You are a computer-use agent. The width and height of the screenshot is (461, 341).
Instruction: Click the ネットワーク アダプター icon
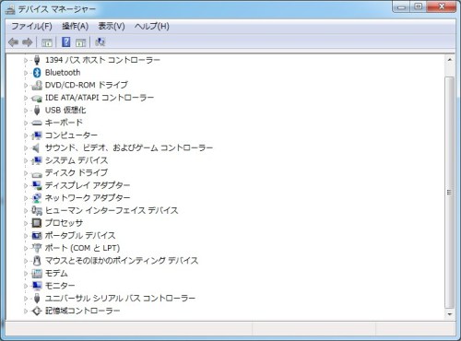(x=37, y=198)
